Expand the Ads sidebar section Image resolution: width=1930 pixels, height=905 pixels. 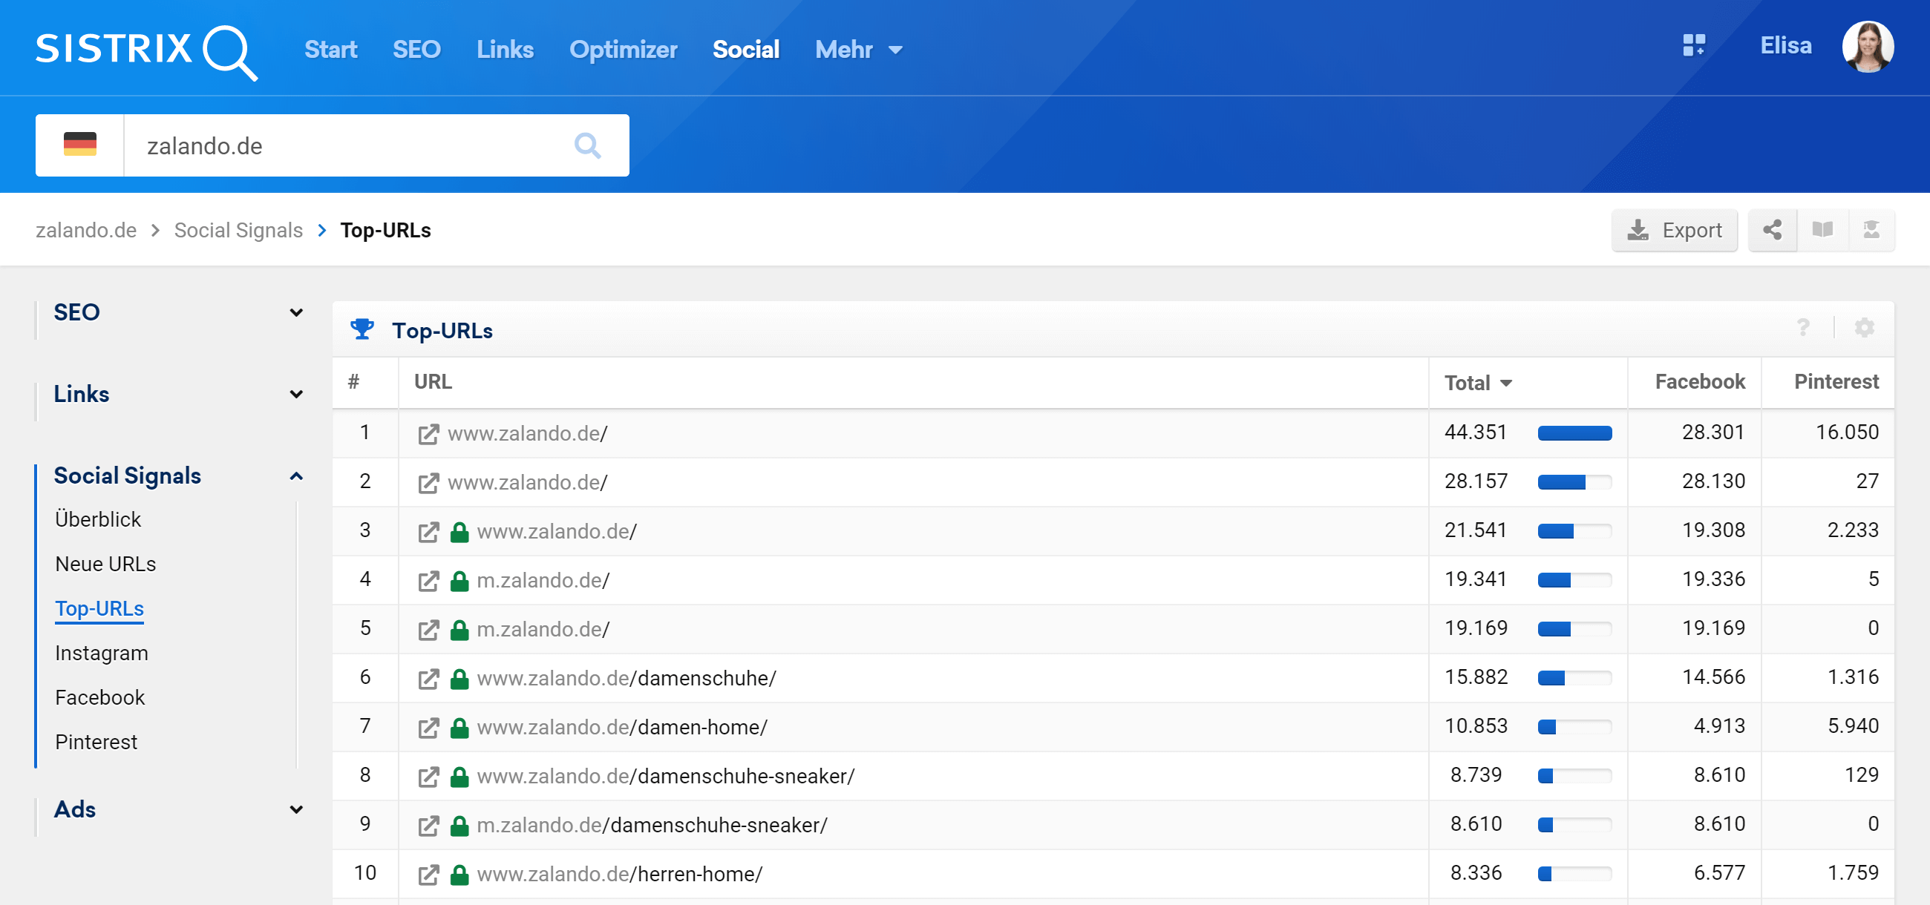point(296,809)
